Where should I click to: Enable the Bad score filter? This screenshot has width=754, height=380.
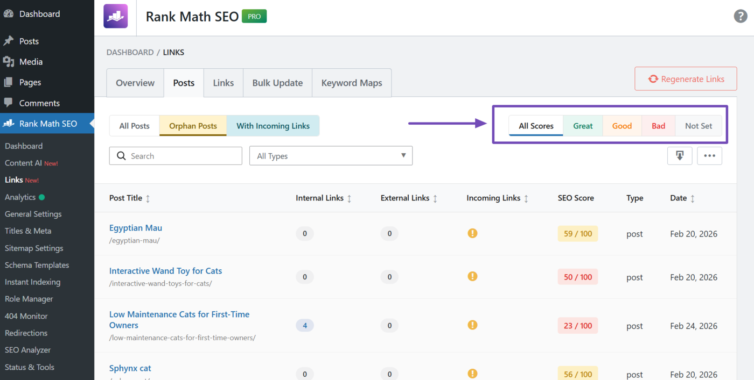pos(658,125)
